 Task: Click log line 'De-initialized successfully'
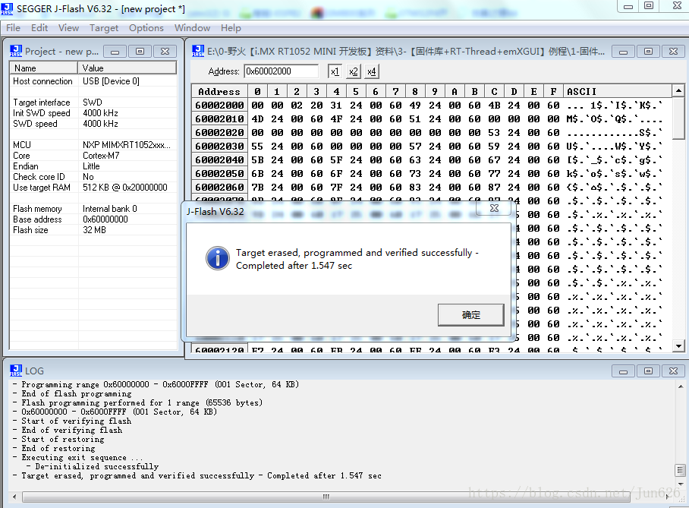(96, 467)
